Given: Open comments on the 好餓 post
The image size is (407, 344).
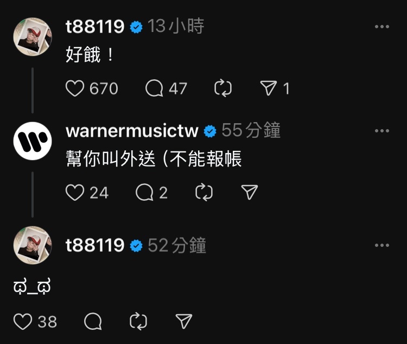Looking at the screenshot, I should [154, 88].
